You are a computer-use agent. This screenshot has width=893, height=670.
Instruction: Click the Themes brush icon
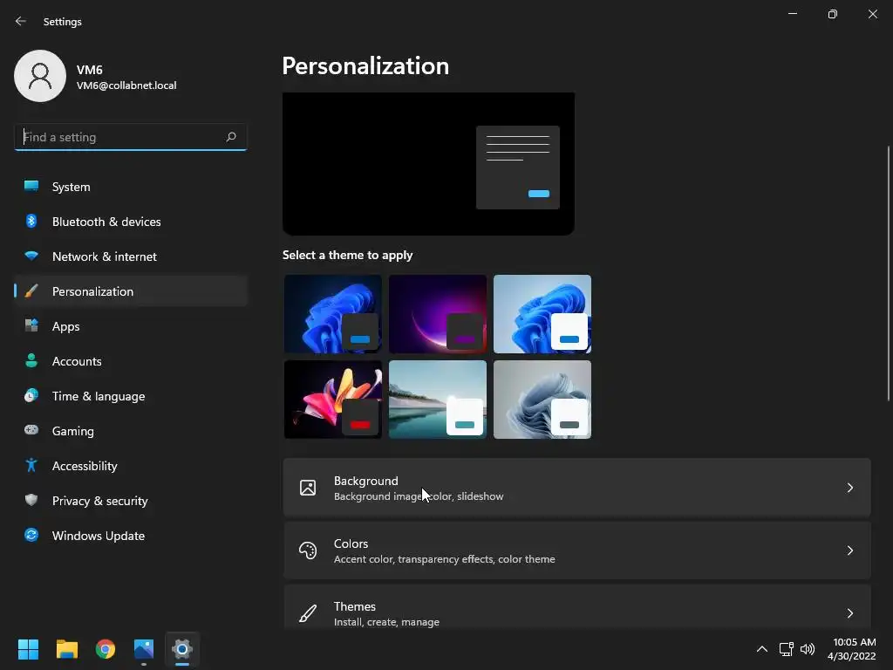pyautogui.click(x=308, y=613)
